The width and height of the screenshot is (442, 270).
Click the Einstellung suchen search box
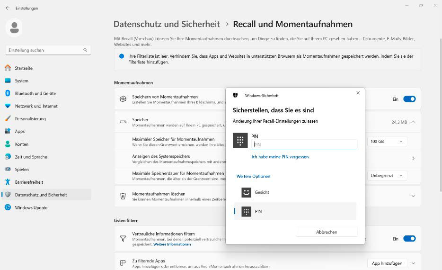pos(48,50)
